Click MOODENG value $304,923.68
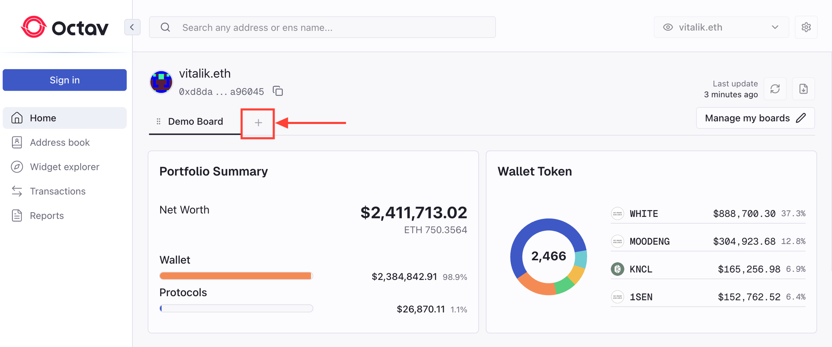 744,242
